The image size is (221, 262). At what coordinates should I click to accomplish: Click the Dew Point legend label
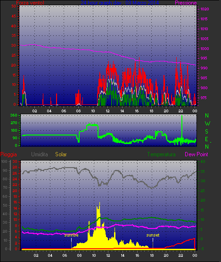point(196,154)
